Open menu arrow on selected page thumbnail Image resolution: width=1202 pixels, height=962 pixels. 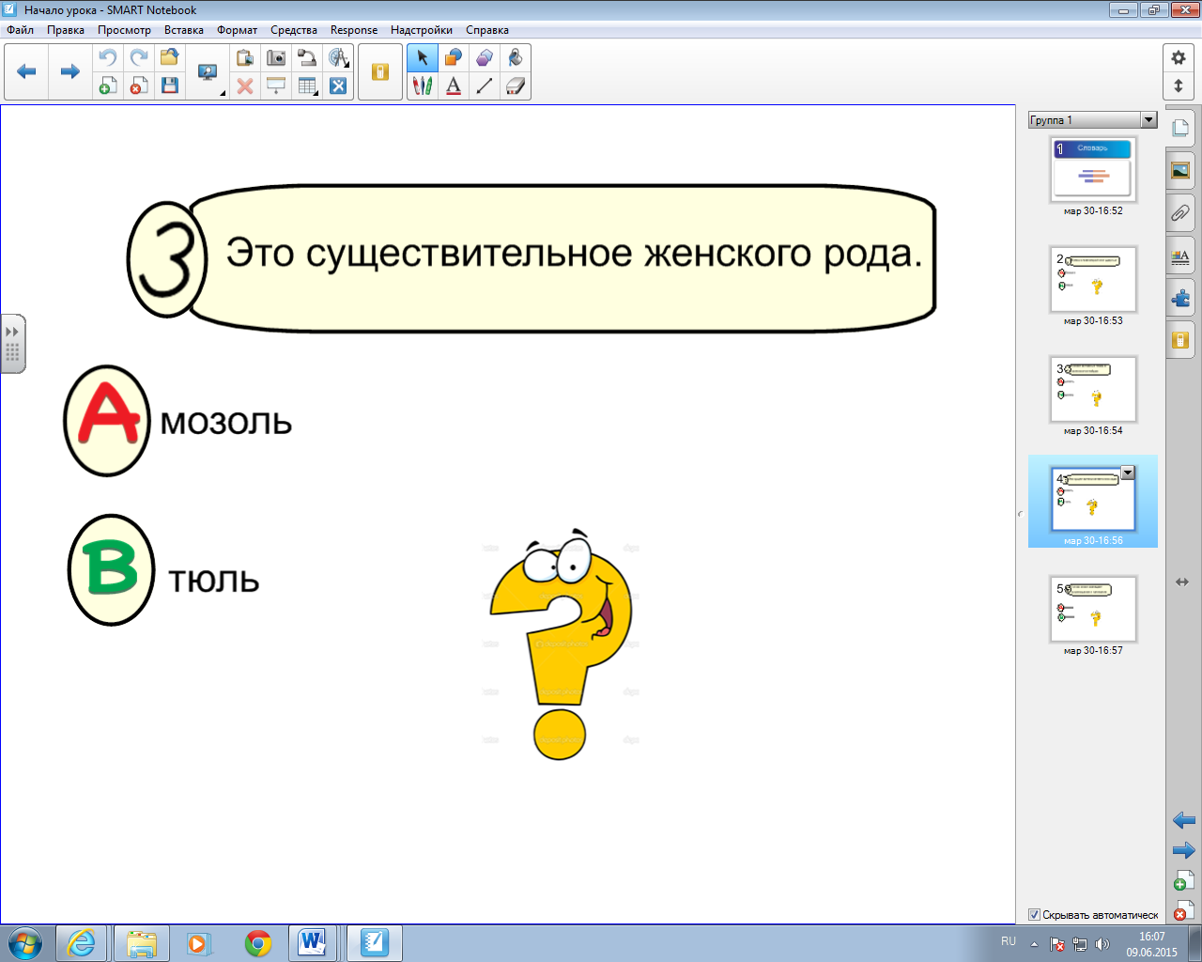coord(1128,473)
